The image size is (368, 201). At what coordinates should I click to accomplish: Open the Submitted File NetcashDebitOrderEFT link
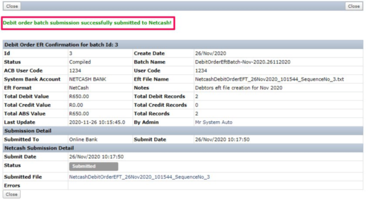click(139, 177)
